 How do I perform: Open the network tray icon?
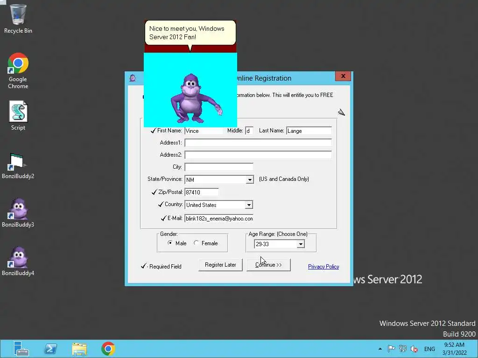(403, 349)
